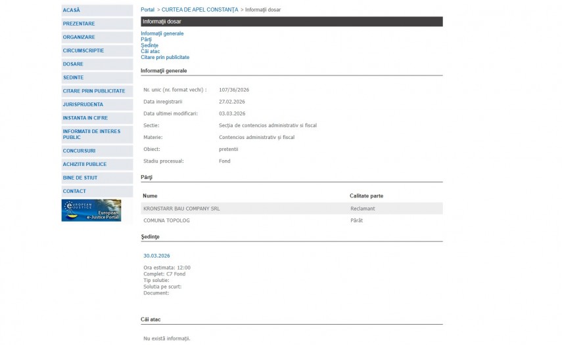Jump to Informații generale anchor link

click(162, 33)
